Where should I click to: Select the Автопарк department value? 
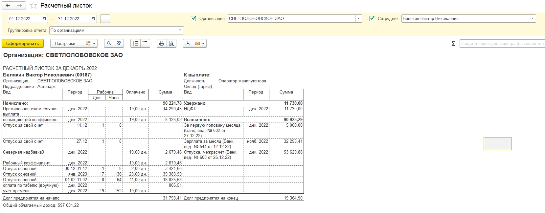click(x=47, y=87)
